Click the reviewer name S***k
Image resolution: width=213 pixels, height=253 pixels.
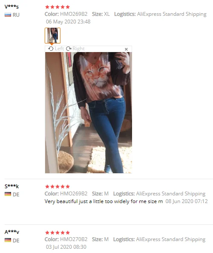pos(12,186)
